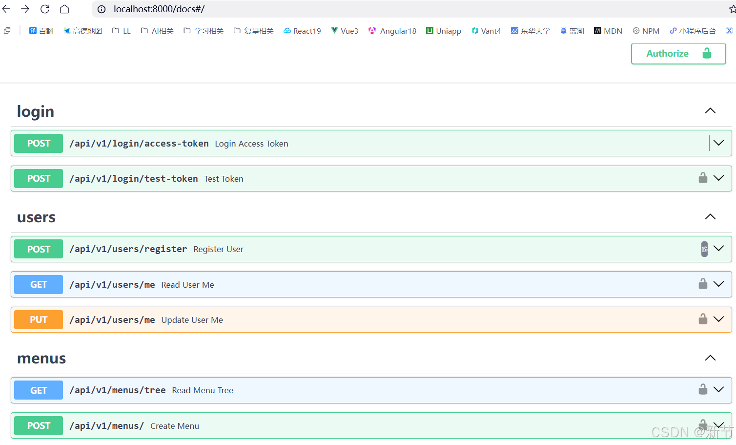This screenshot has height=445, width=736.
Task: View site information icon beside the URL
Action: tap(102, 9)
